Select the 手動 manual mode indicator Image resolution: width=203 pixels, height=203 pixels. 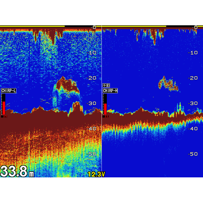106,86
